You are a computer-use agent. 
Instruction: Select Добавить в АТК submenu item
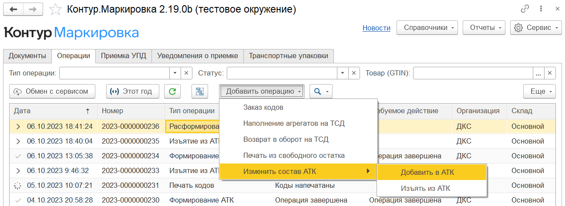[432, 173]
